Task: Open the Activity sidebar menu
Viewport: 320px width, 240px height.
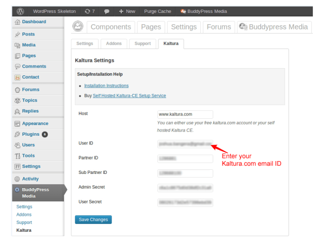Action: (30, 179)
